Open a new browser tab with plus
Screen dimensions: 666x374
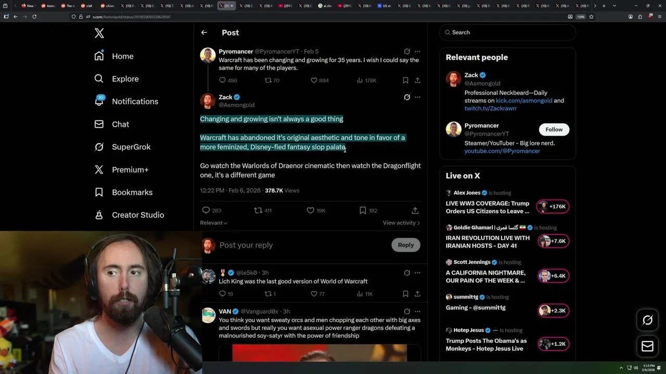(x=604, y=6)
